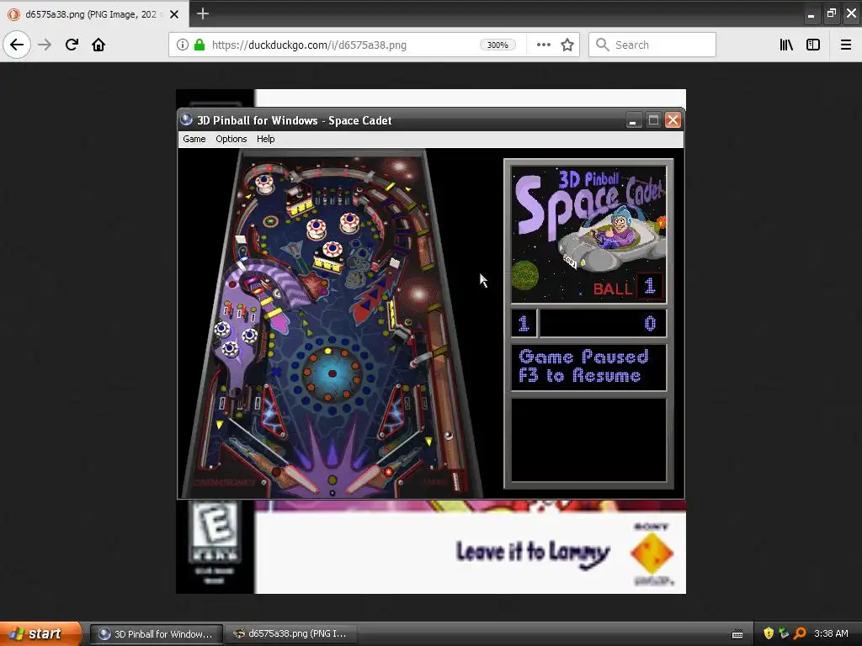Open the Library bookshelf icon

[786, 45]
